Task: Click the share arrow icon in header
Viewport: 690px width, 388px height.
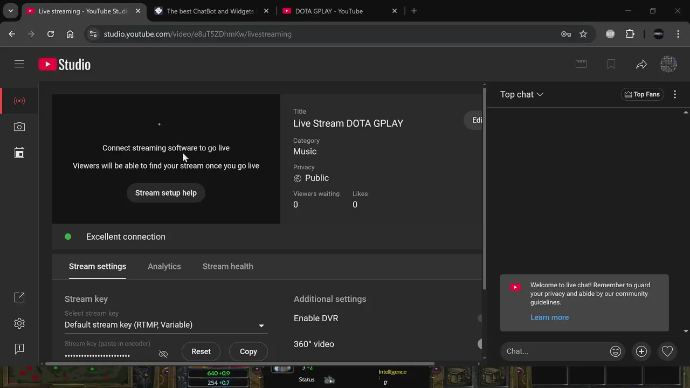Action: [x=641, y=64]
